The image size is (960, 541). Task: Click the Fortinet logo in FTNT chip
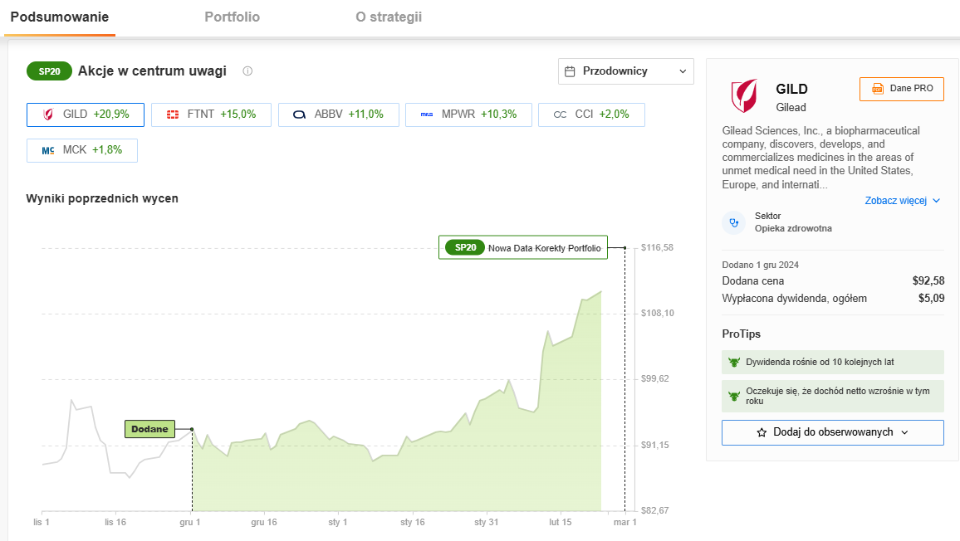tap(173, 115)
